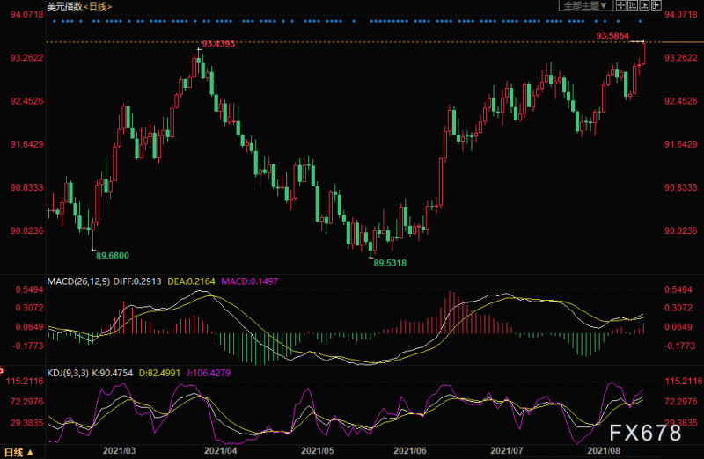Click the rightmost chart toolbar icon
Viewport: 704px width, 459px height.
[656, 4]
